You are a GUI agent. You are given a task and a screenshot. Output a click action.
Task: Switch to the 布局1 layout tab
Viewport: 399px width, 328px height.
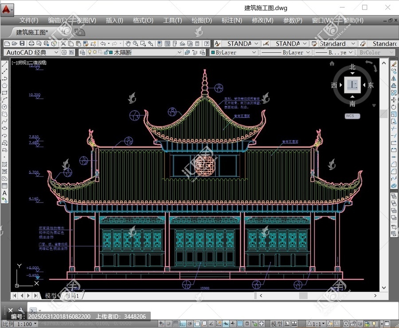(72, 296)
